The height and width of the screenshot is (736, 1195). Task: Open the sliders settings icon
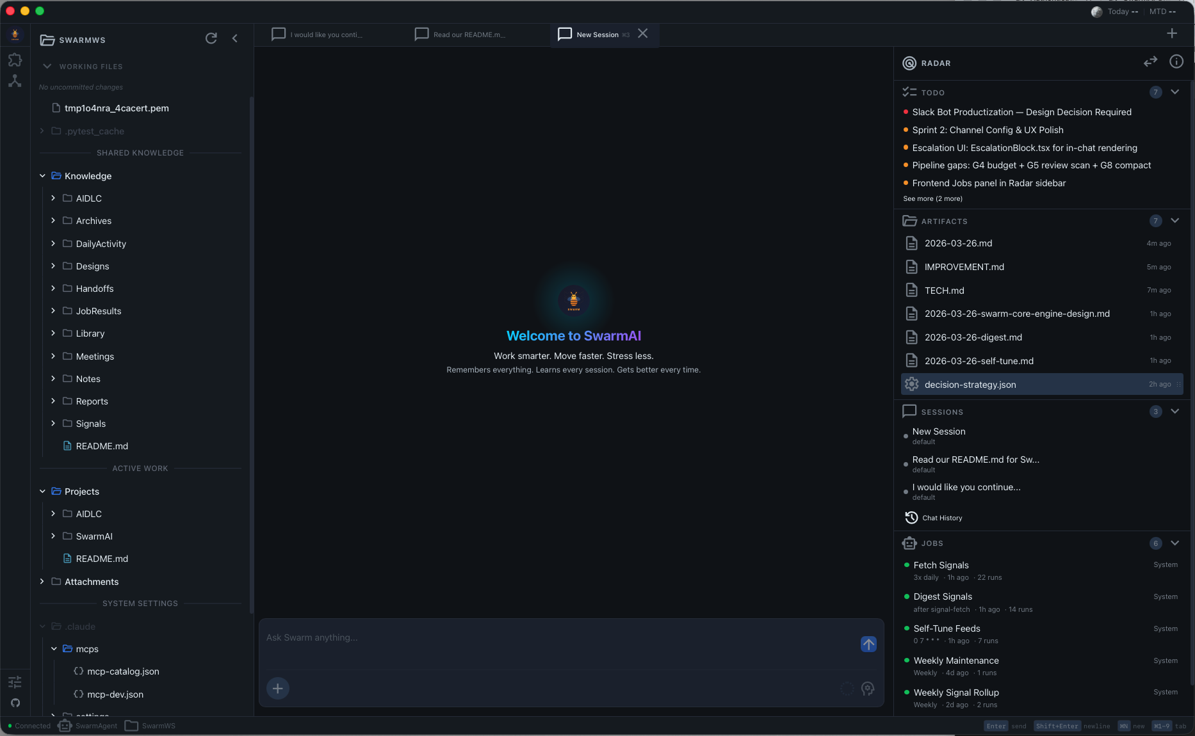tap(15, 682)
